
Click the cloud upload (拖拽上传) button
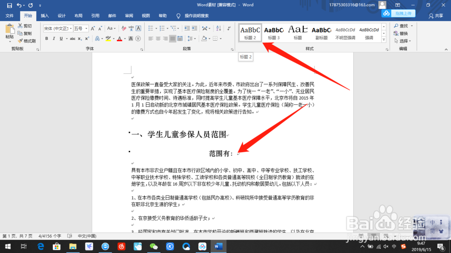tap(399, 14)
